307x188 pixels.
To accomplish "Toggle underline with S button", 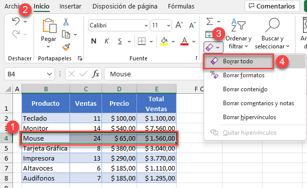I will click(120, 41).
